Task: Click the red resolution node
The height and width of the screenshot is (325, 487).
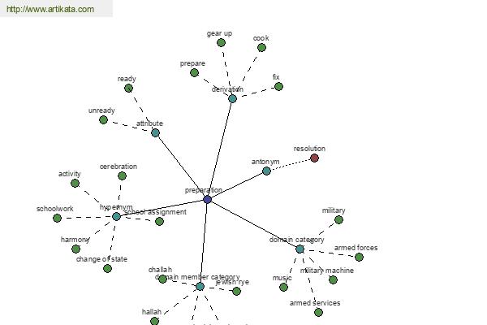Action: (x=314, y=158)
